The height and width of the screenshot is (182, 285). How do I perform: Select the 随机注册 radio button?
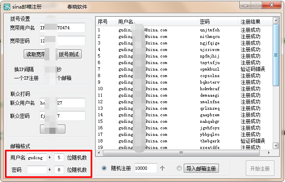tap(104, 168)
